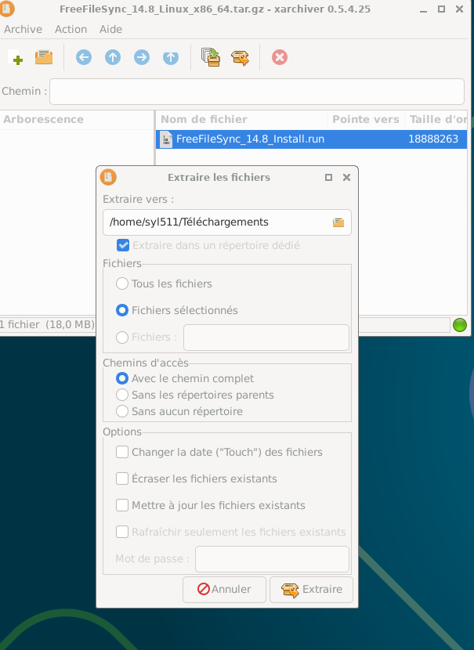
Task: Enable 'Mettre à jour les fichiers existants'
Action: pyautogui.click(x=122, y=505)
